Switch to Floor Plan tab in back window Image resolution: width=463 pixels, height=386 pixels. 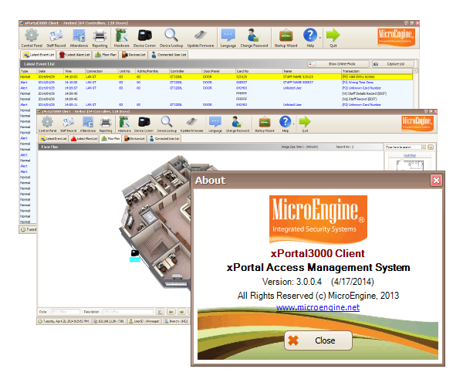tap(106, 55)
